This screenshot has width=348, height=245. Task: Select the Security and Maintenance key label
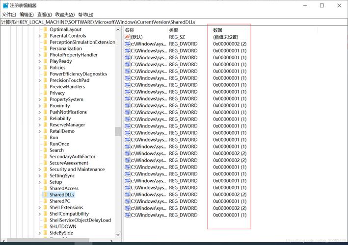click(77, 170)
